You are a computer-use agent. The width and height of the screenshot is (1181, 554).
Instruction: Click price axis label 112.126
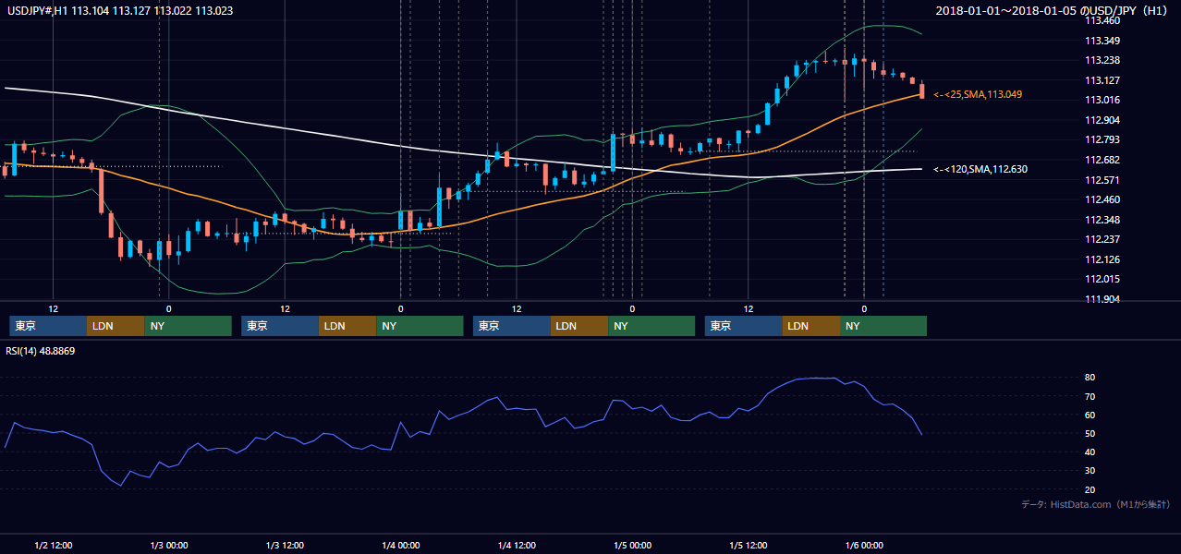1102,259
